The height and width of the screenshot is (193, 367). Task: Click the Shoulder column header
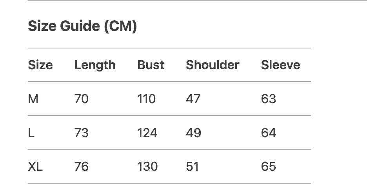click(212, 65)
